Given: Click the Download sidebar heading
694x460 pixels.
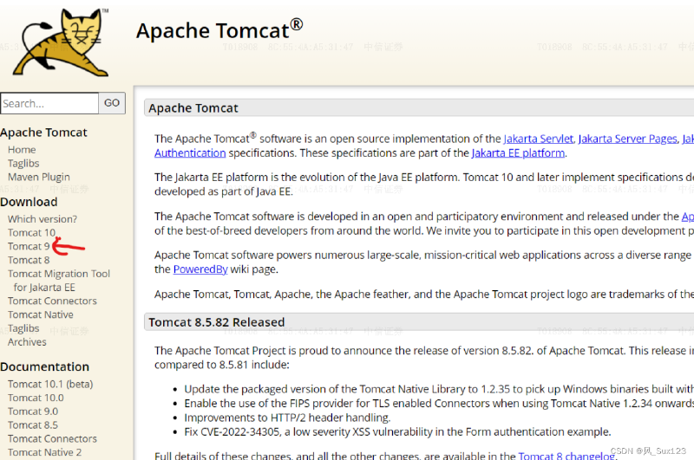Looking at the screenshot, I should tap(29, 203).
